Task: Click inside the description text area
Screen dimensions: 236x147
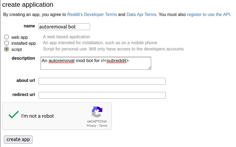Action: click(x=96, y=63)
